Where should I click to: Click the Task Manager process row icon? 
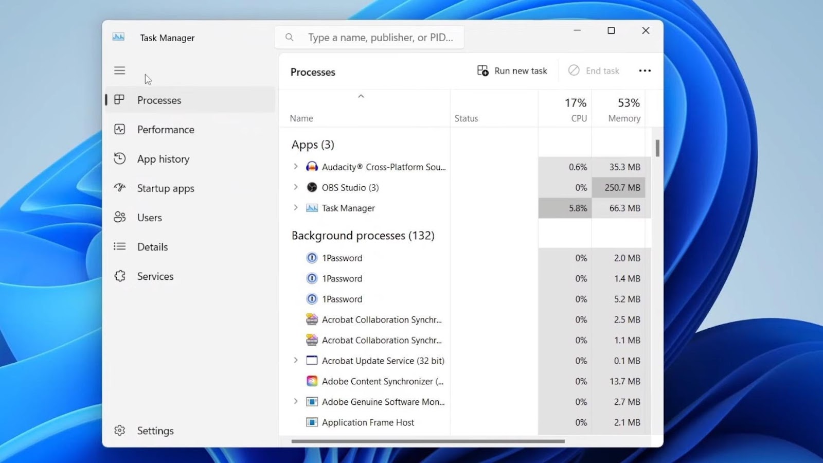312,208
